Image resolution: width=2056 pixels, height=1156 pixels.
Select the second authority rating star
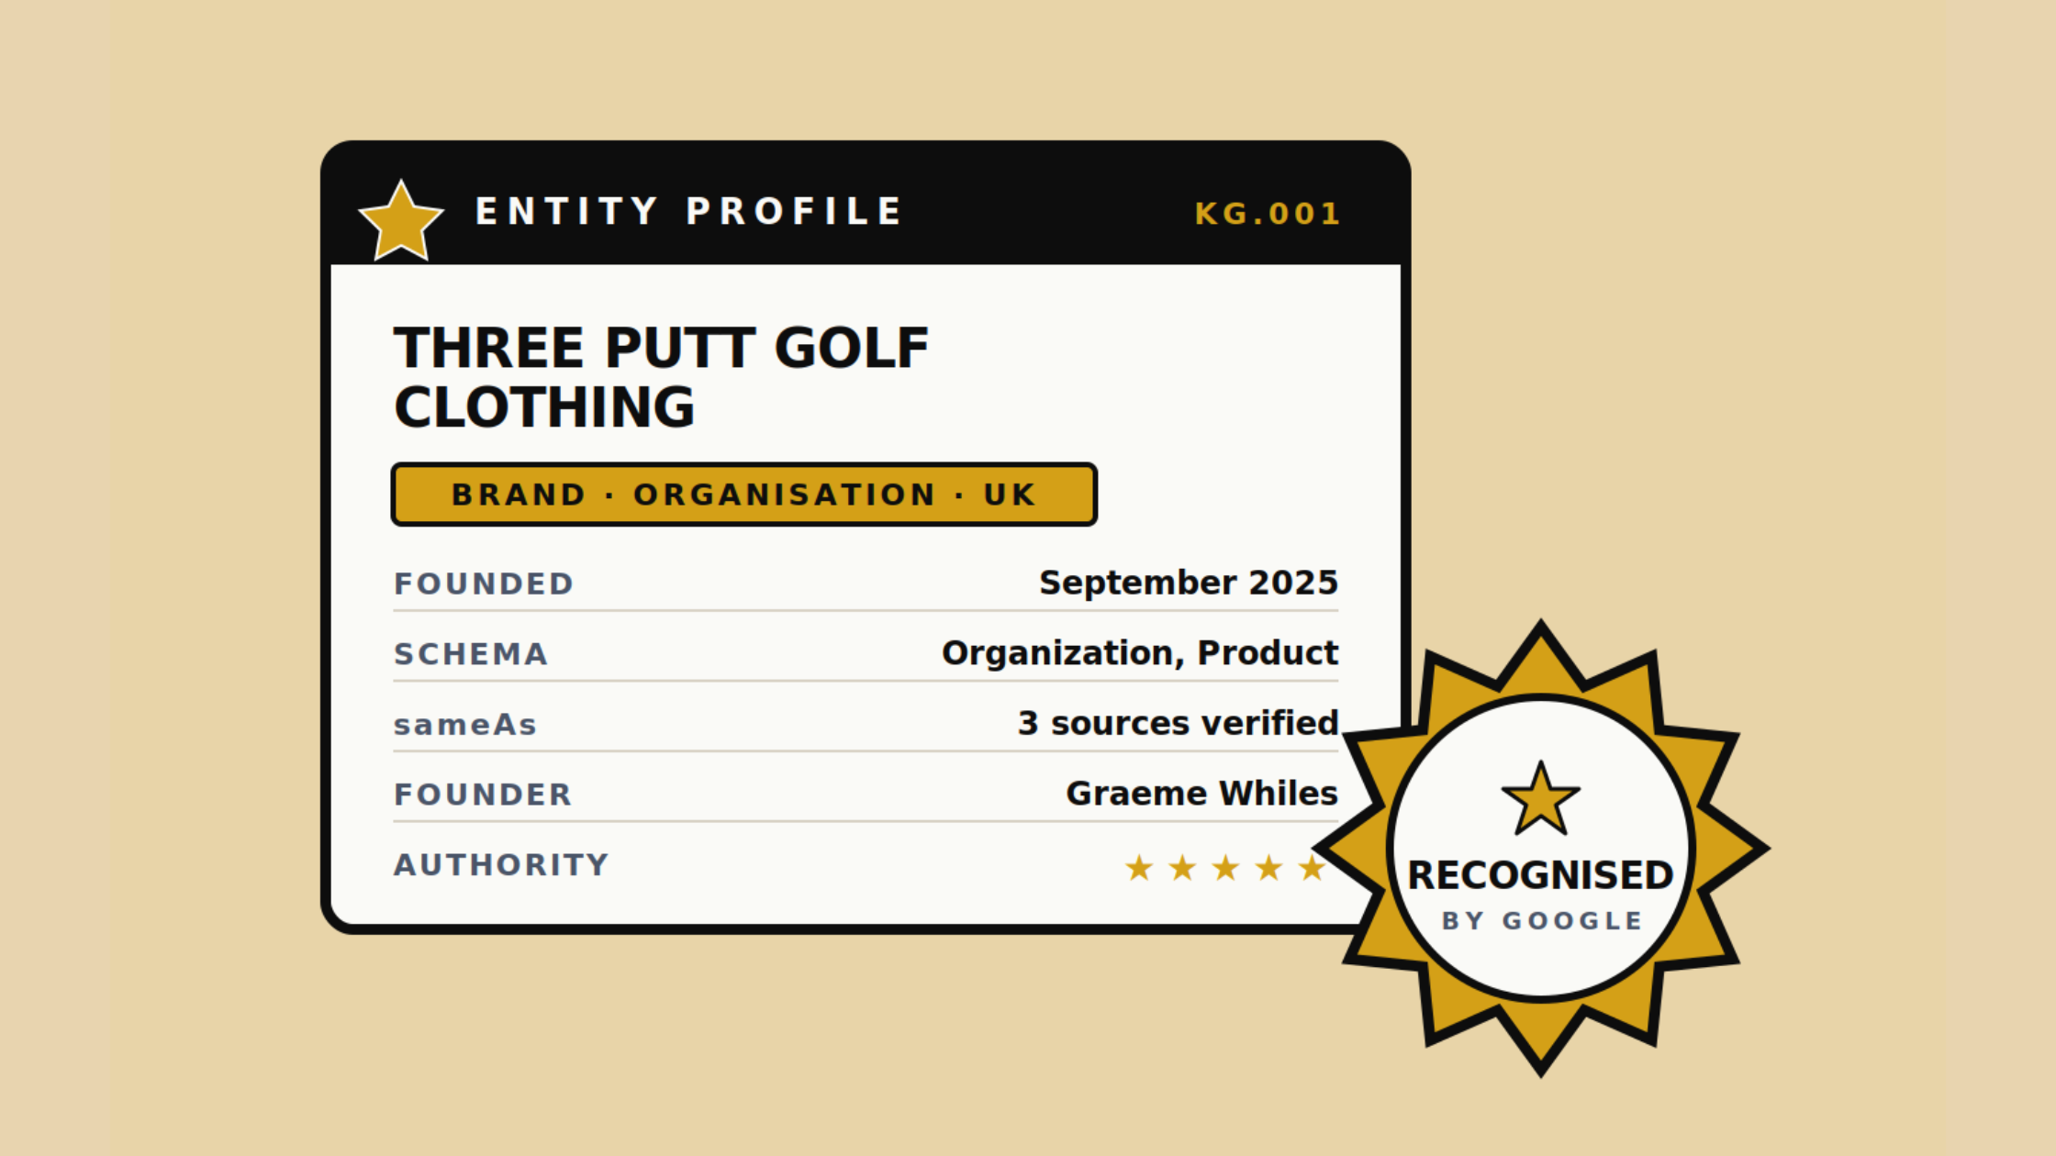pos(1182,867)
